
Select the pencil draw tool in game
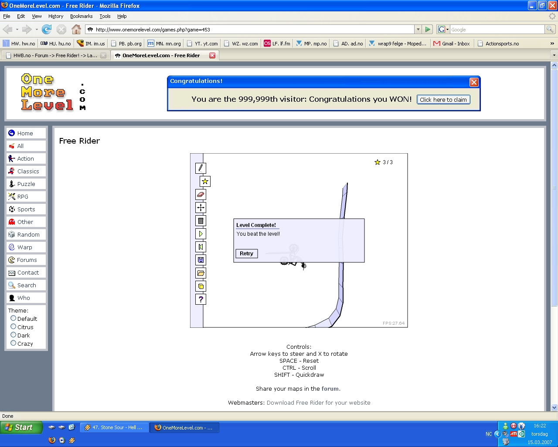[x=201, y=168]
